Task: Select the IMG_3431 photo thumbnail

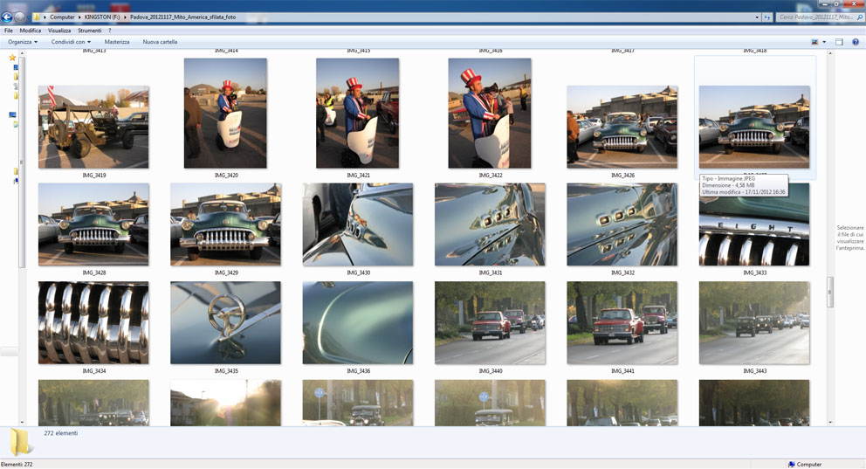Action: click(x=490, y=224)
